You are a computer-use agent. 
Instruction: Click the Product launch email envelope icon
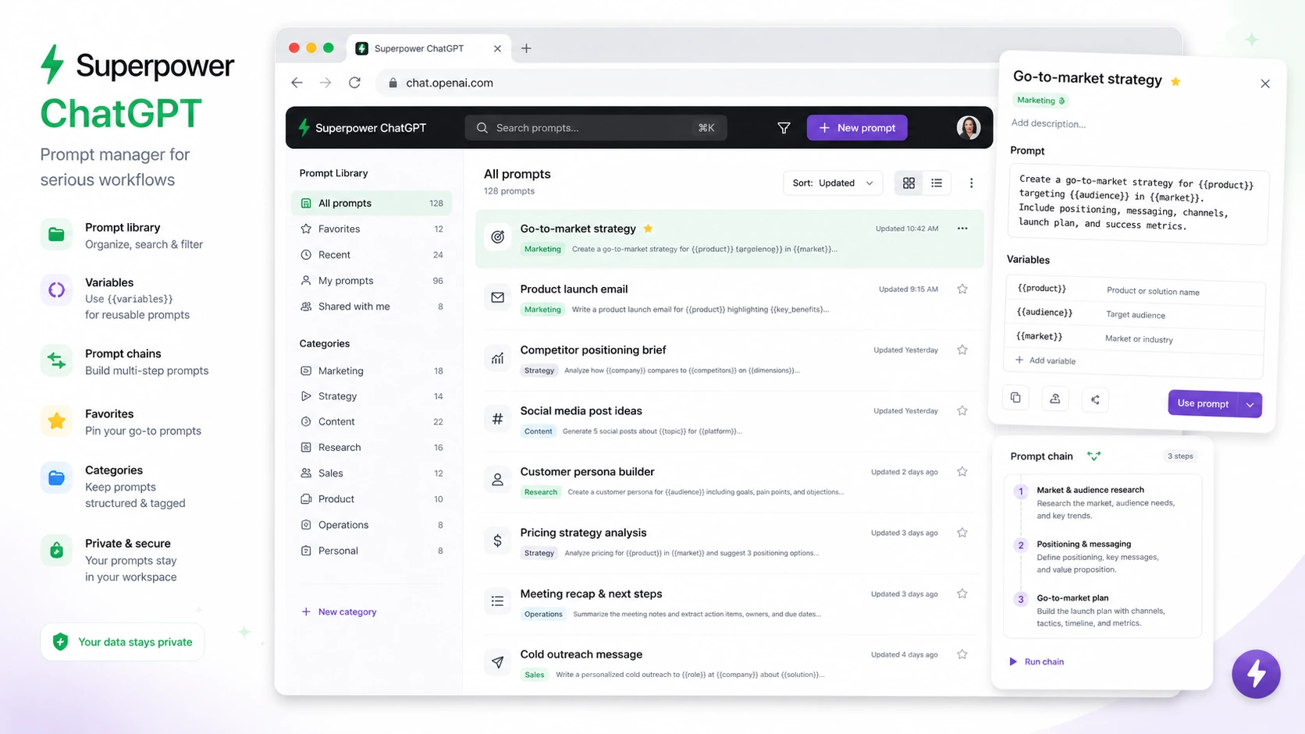pos(497,297)
